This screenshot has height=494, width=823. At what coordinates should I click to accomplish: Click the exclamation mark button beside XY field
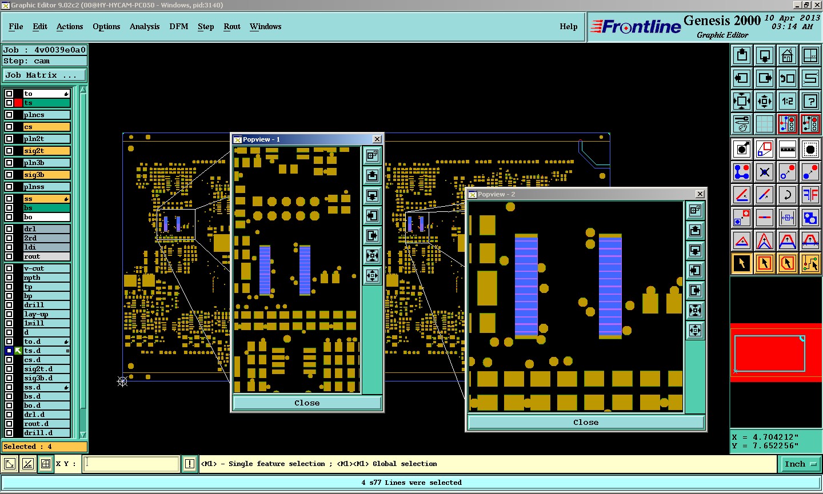tap(190, 464)
